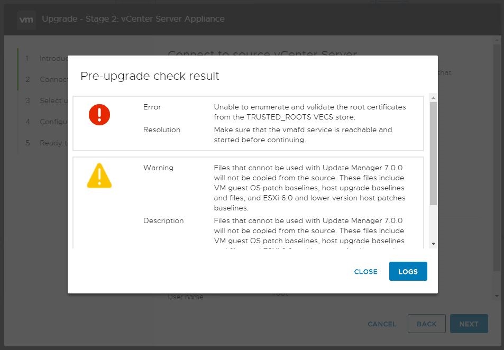Click the Update Manager description paragraph
504x350 pixels.
(x=309, y=233)
